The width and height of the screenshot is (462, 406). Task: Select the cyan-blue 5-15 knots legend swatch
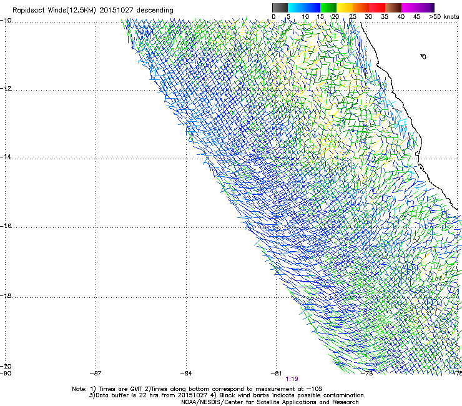[304, 7]
